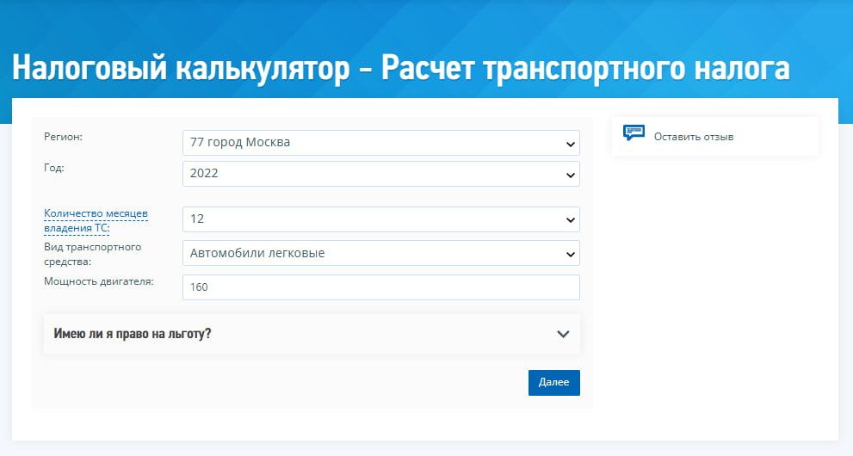853x456 pixels.
Task: Click the arrow icon of the vehicle type select
Action: click(x=570, y=254)
